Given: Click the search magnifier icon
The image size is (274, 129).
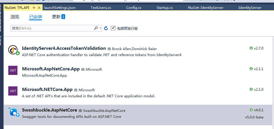Looking at the screenshot, I should 96,28.
